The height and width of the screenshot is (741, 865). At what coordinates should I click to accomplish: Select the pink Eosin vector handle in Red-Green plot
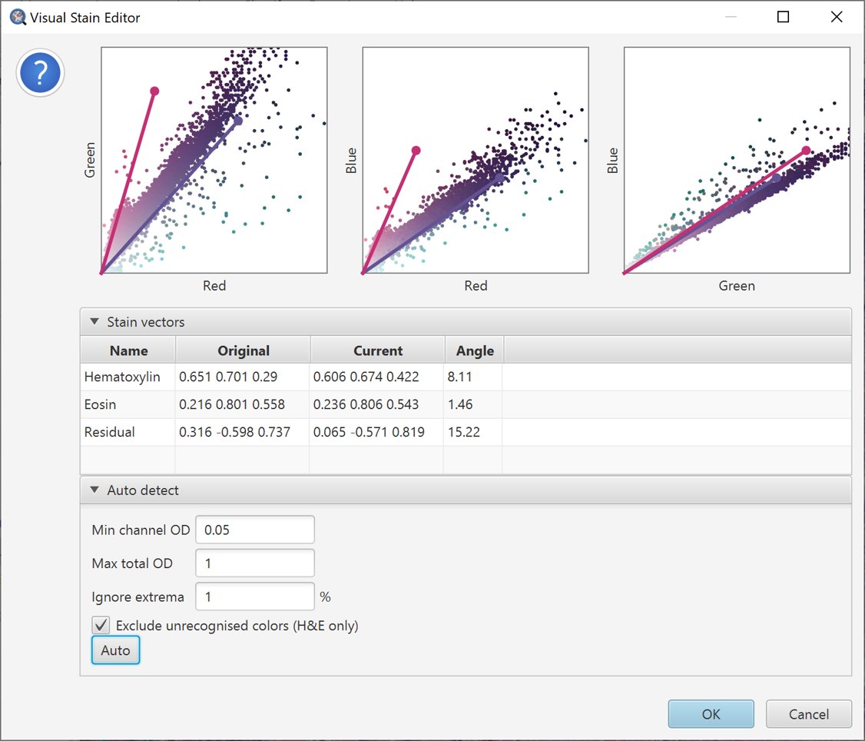tap(155, 91)
